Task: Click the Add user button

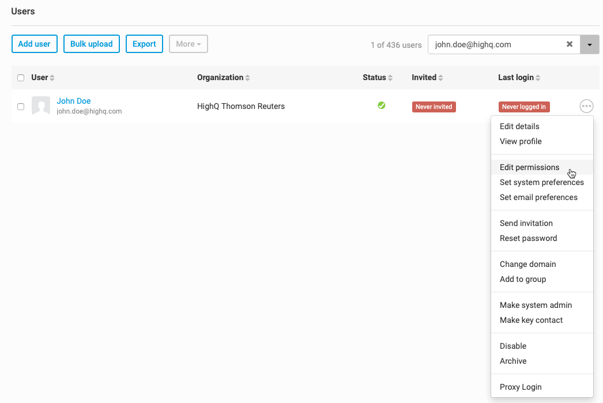Action: pos(35,44)
